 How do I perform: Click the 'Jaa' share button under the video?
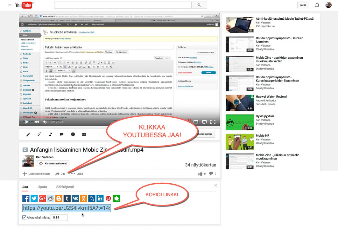(x=60, y=174)
